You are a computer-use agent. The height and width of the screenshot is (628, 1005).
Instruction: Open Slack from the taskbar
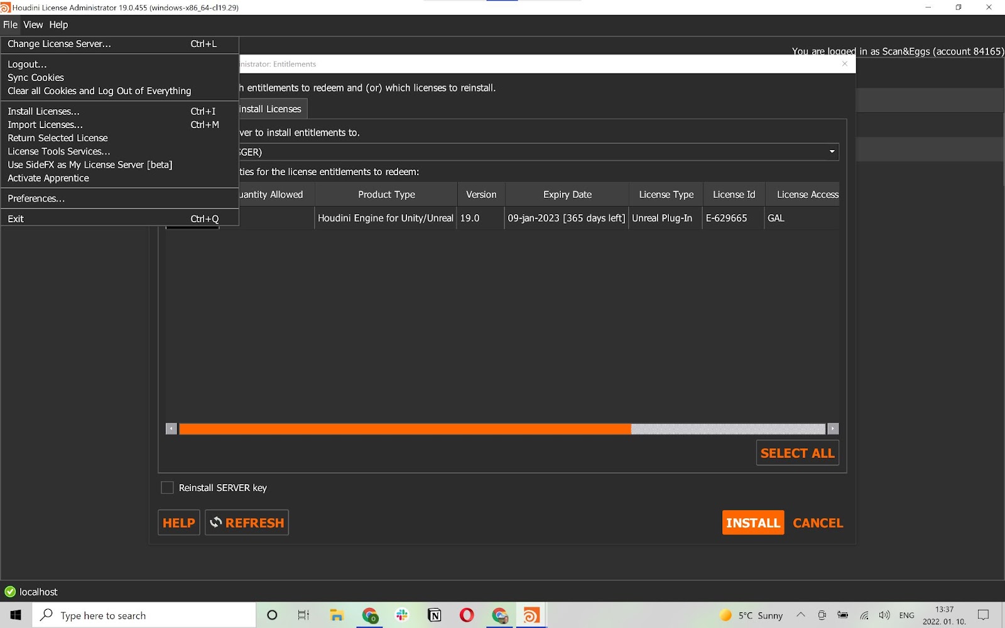pos(402,615)
